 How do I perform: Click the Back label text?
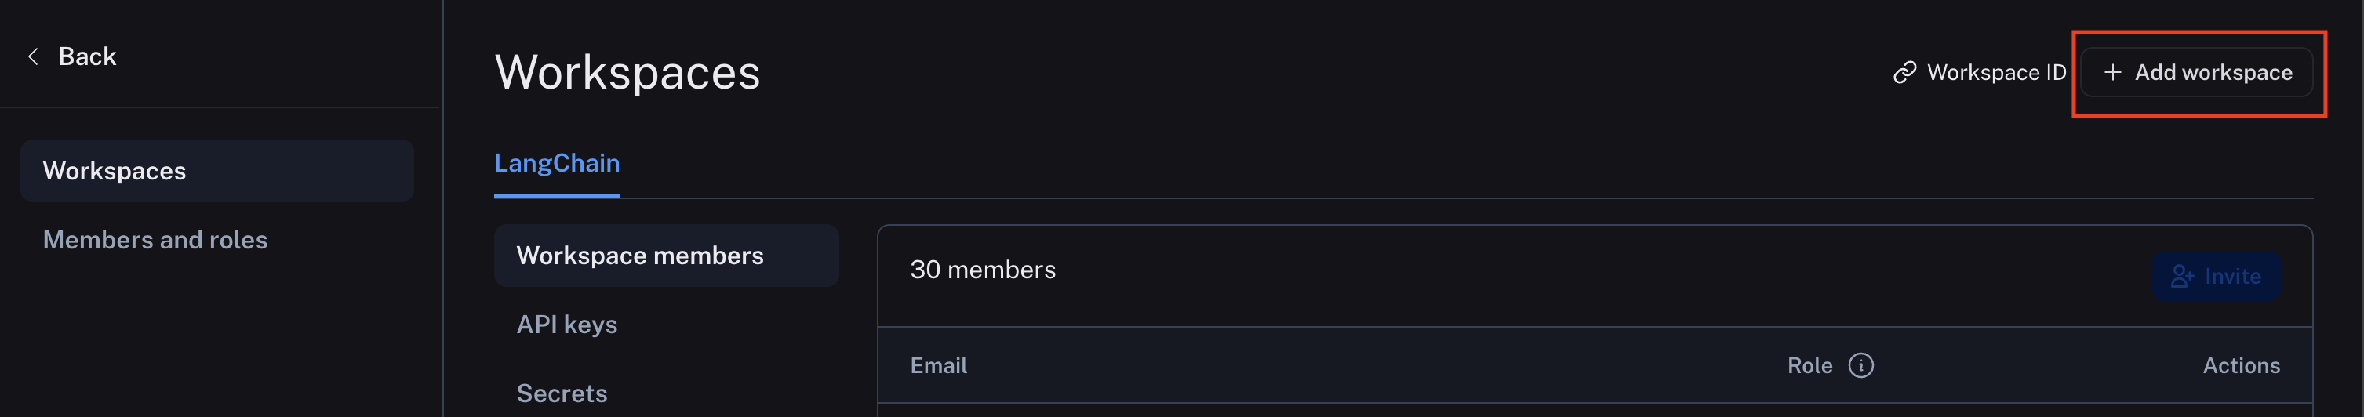pos(87,56)
